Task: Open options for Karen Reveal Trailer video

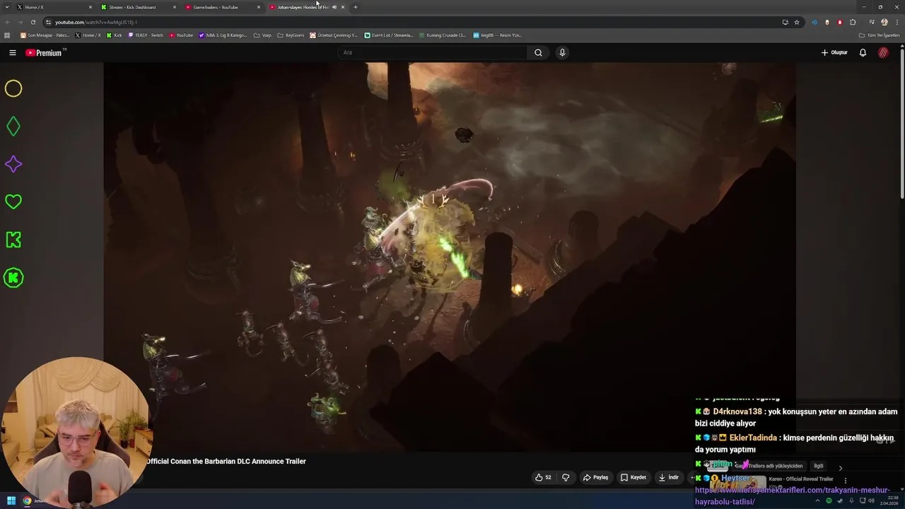Action: [x=845, y=481]
